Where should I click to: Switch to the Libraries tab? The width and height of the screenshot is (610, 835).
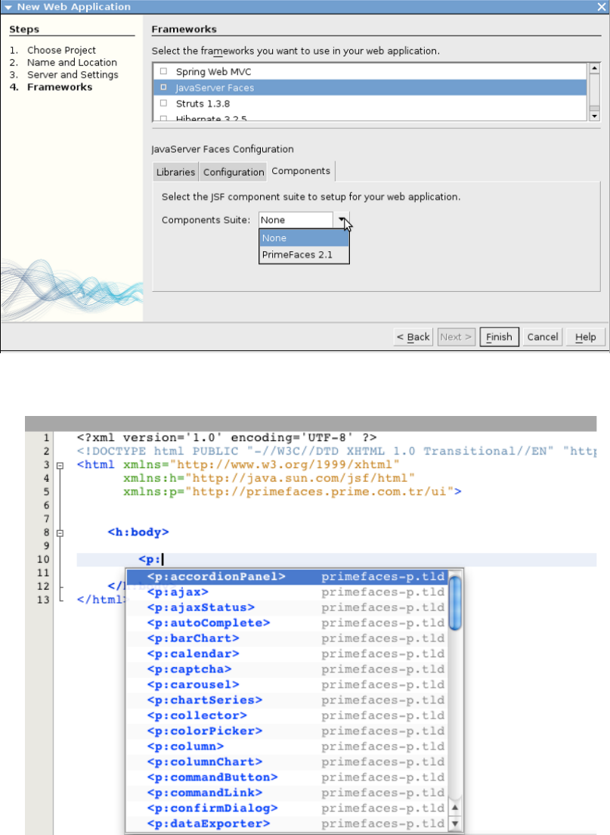(x=175, y=172)
